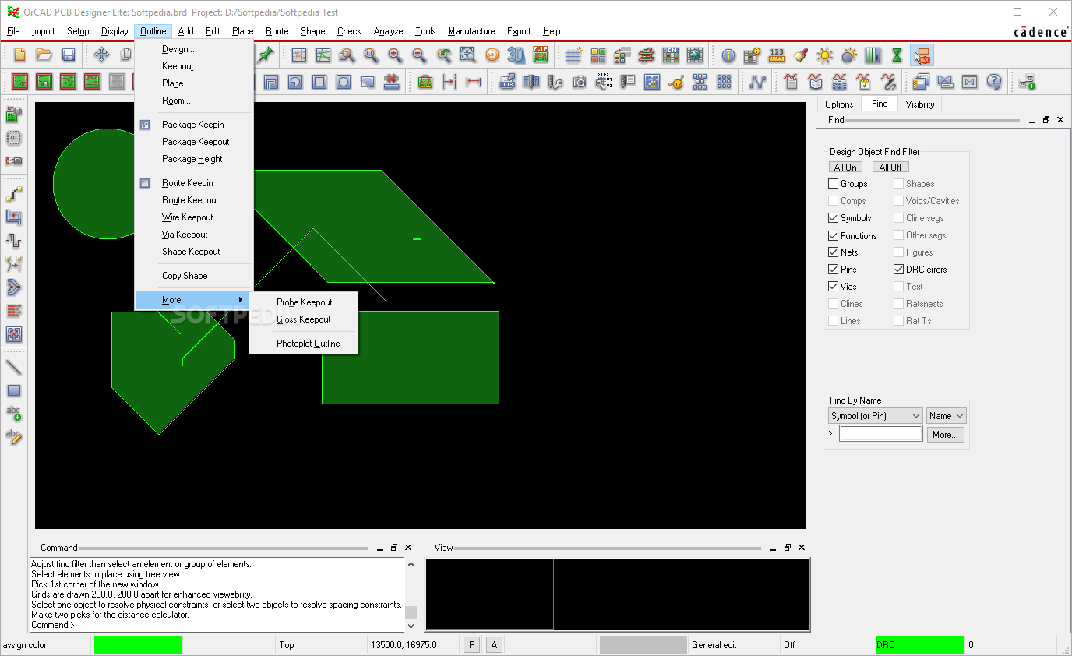Open the Manufacture menu

click(471, 31)
